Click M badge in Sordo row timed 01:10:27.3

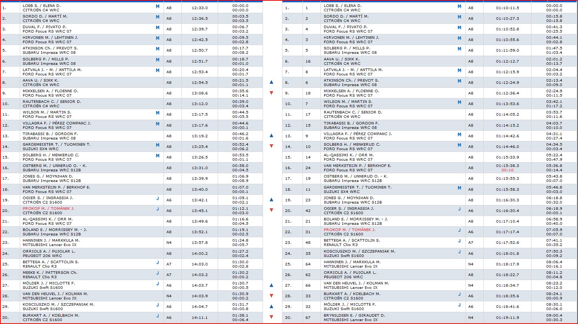click(459, 17)
